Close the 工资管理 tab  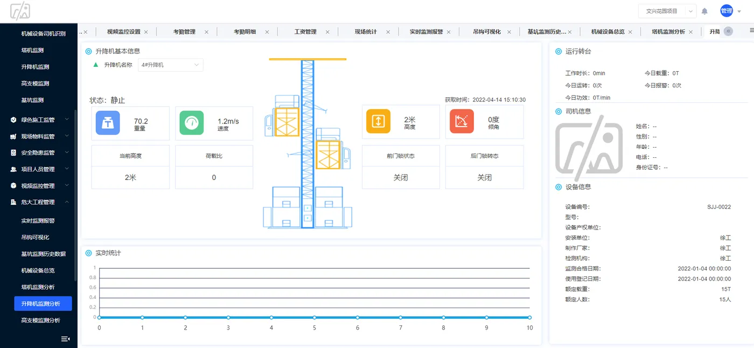pyautogui.click(x=327, y=32)
